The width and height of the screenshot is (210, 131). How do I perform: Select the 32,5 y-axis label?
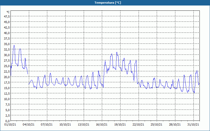pyautogui.click(x=7, y=50)
